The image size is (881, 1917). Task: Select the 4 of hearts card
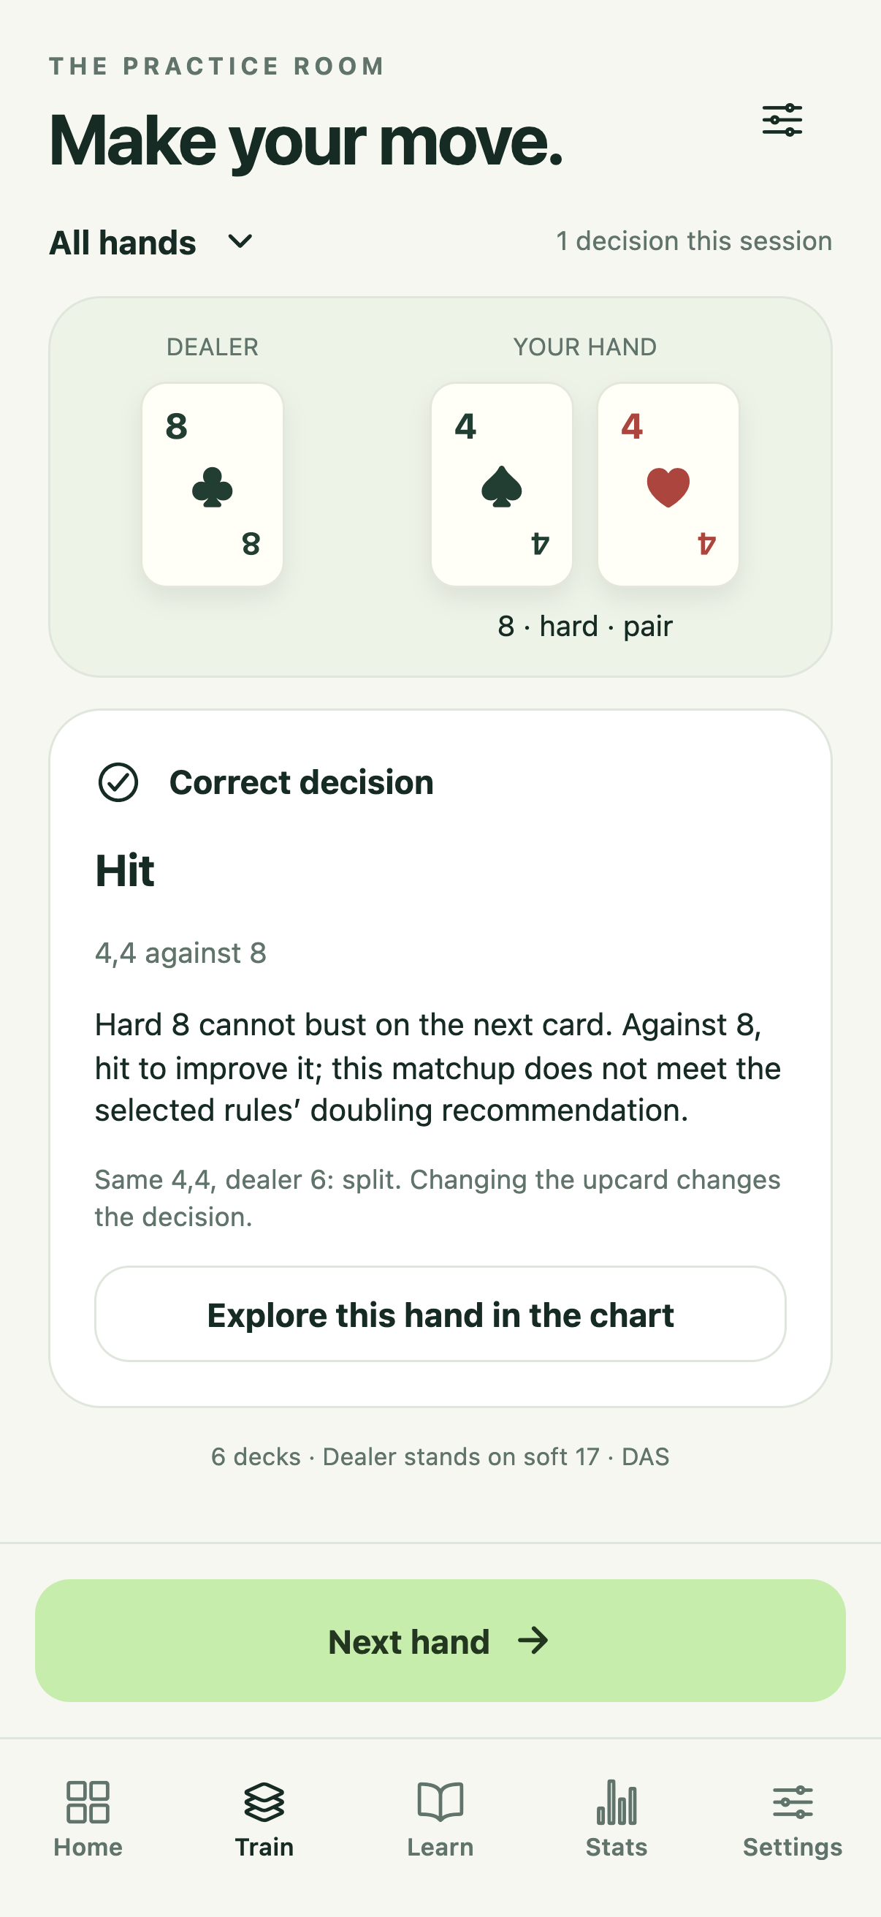coord(668,485)
